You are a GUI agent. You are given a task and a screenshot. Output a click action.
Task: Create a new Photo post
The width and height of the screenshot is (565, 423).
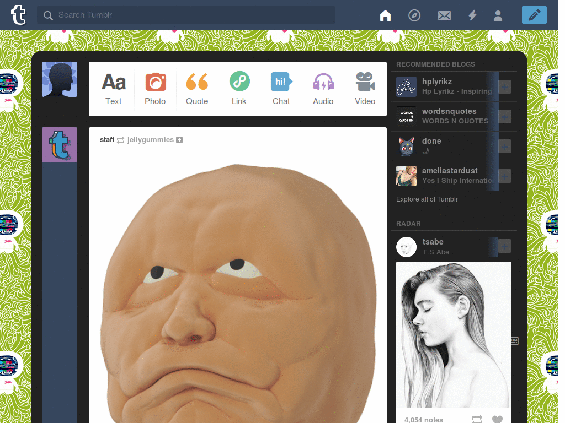pyautogui.click(x=155, y=89)
